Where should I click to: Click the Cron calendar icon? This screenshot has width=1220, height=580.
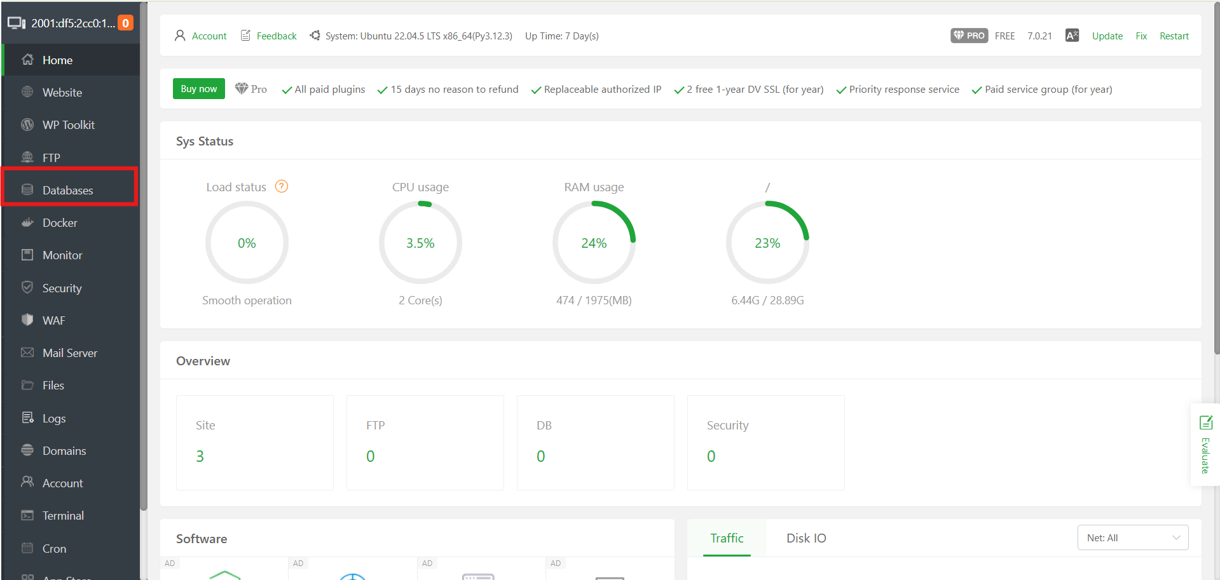(x=27, y=548)
